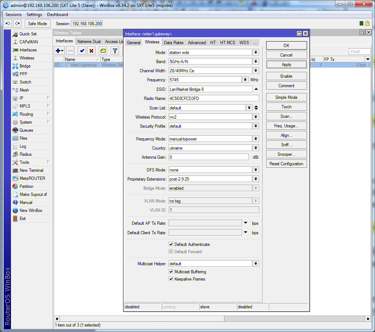Open Quick Set from the sidebar
This screenshot has width=375, height=332.
click(28, 34)
